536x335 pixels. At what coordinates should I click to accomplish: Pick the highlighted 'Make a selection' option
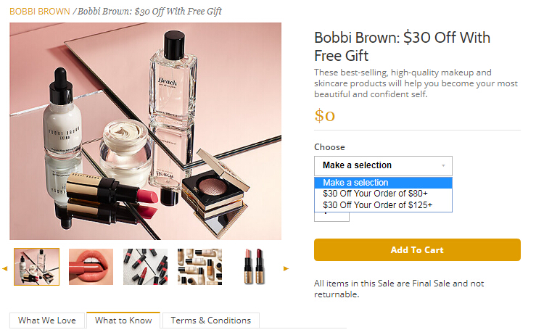coord(383,183)
